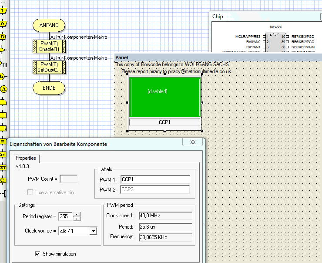Screen dimensions: 322x263
Task: Click the Clock speed 40,0 MHz field
Action: pos(165,216)
